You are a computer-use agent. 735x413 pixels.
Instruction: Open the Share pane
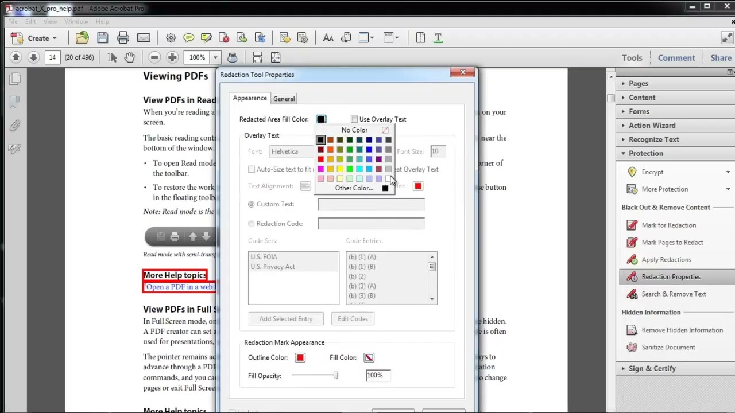pyautogui.click(x=721, y=57)
